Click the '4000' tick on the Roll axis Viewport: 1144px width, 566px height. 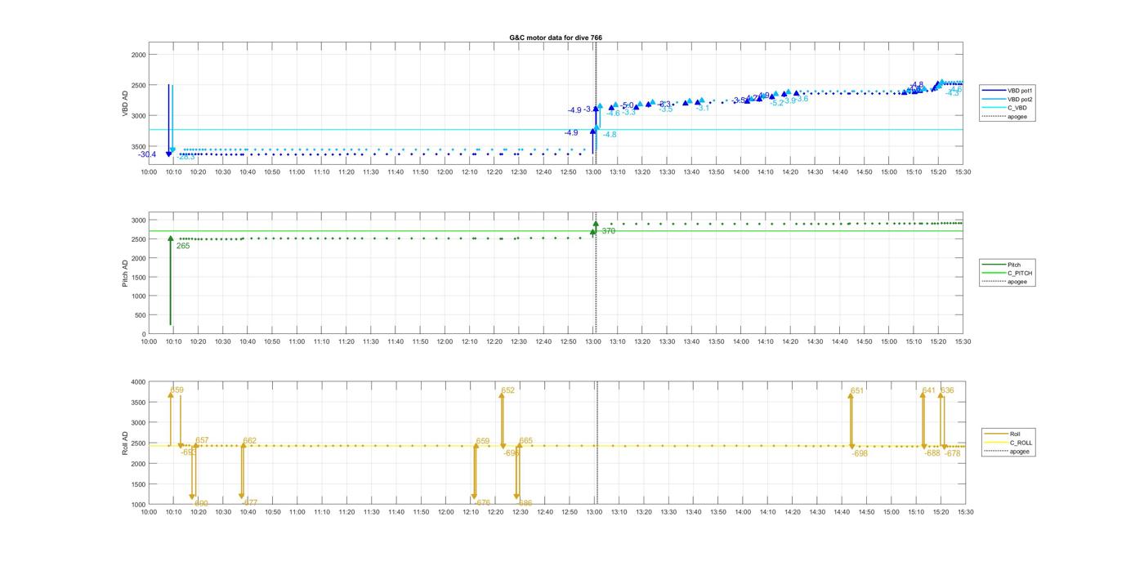point(138,382)
